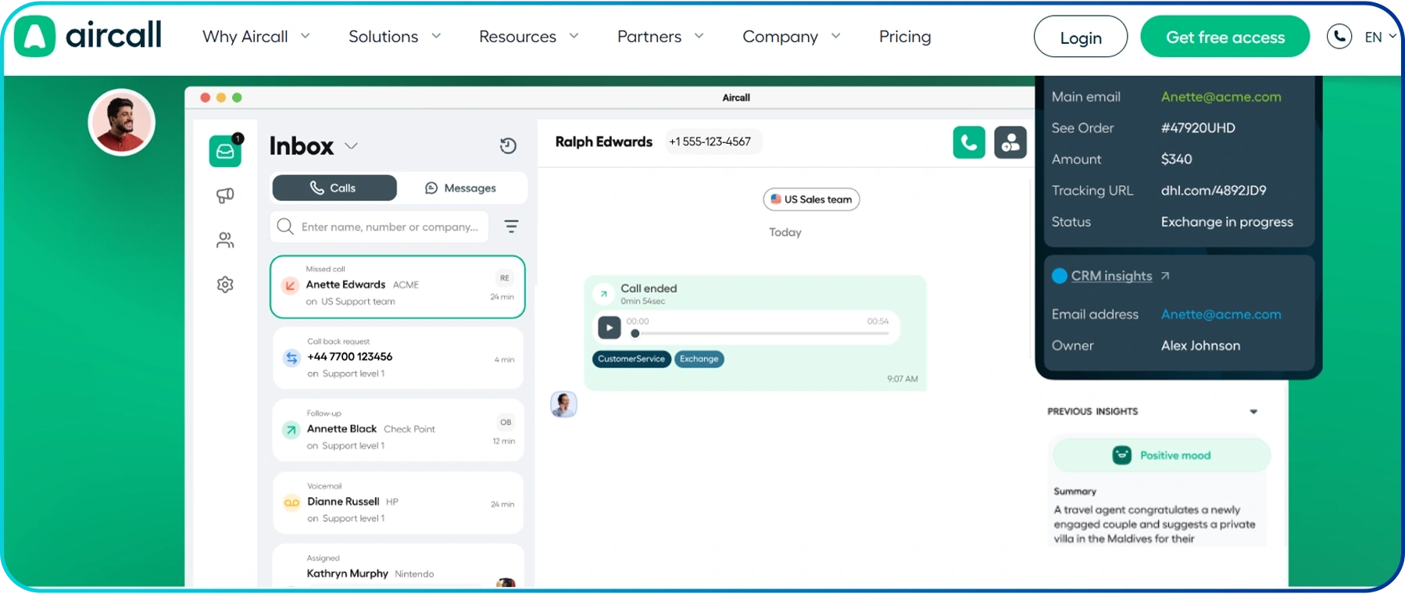1405x594 pixels.
Task: Click the history clock icon beside Inbox
Action: point(508,145)
